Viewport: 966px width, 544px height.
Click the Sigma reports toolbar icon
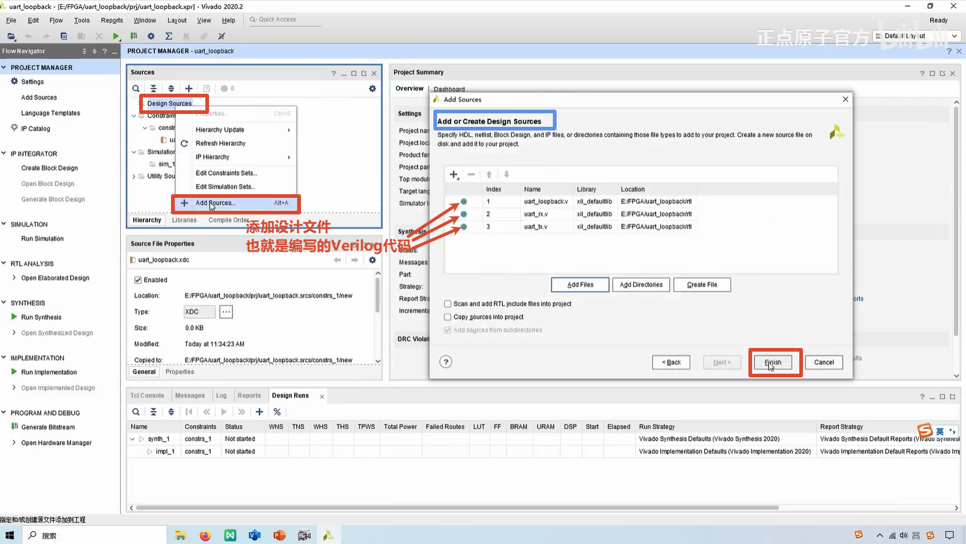point(169,36)
